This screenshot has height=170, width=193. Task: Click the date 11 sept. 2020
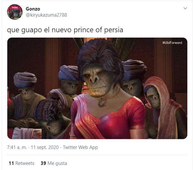(45, 147)
